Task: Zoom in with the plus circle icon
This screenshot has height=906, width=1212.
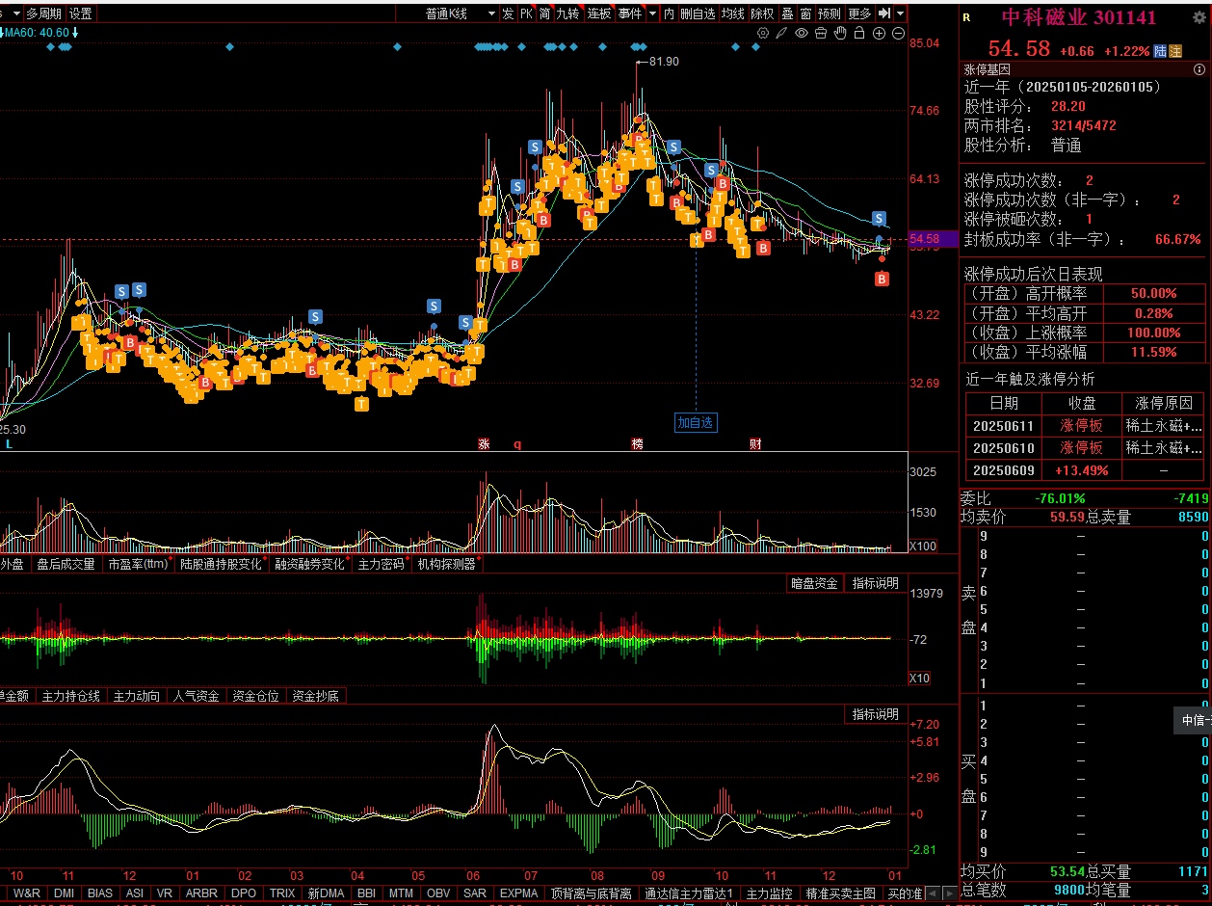Action: (879, 33)
